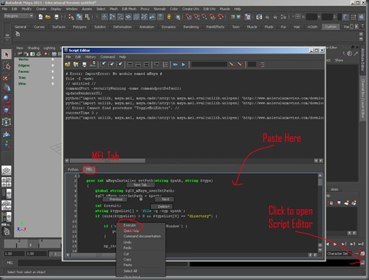Open Edit Mesh menu in main menu bar

(129, 9)
